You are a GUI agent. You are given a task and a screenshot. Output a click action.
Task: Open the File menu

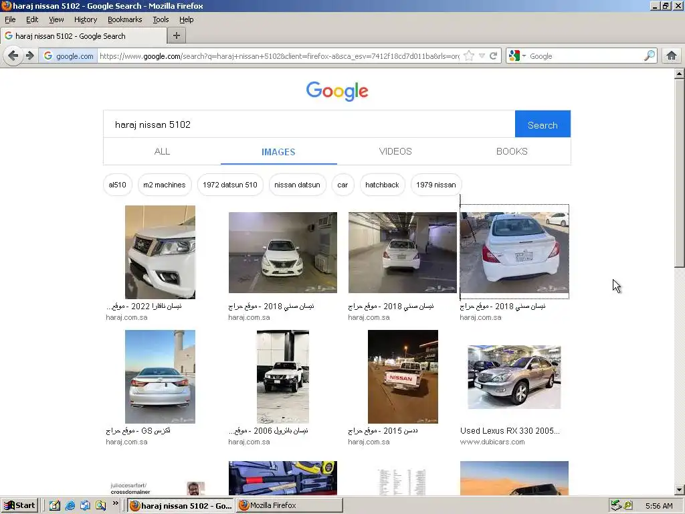click(x=10, y=19)
